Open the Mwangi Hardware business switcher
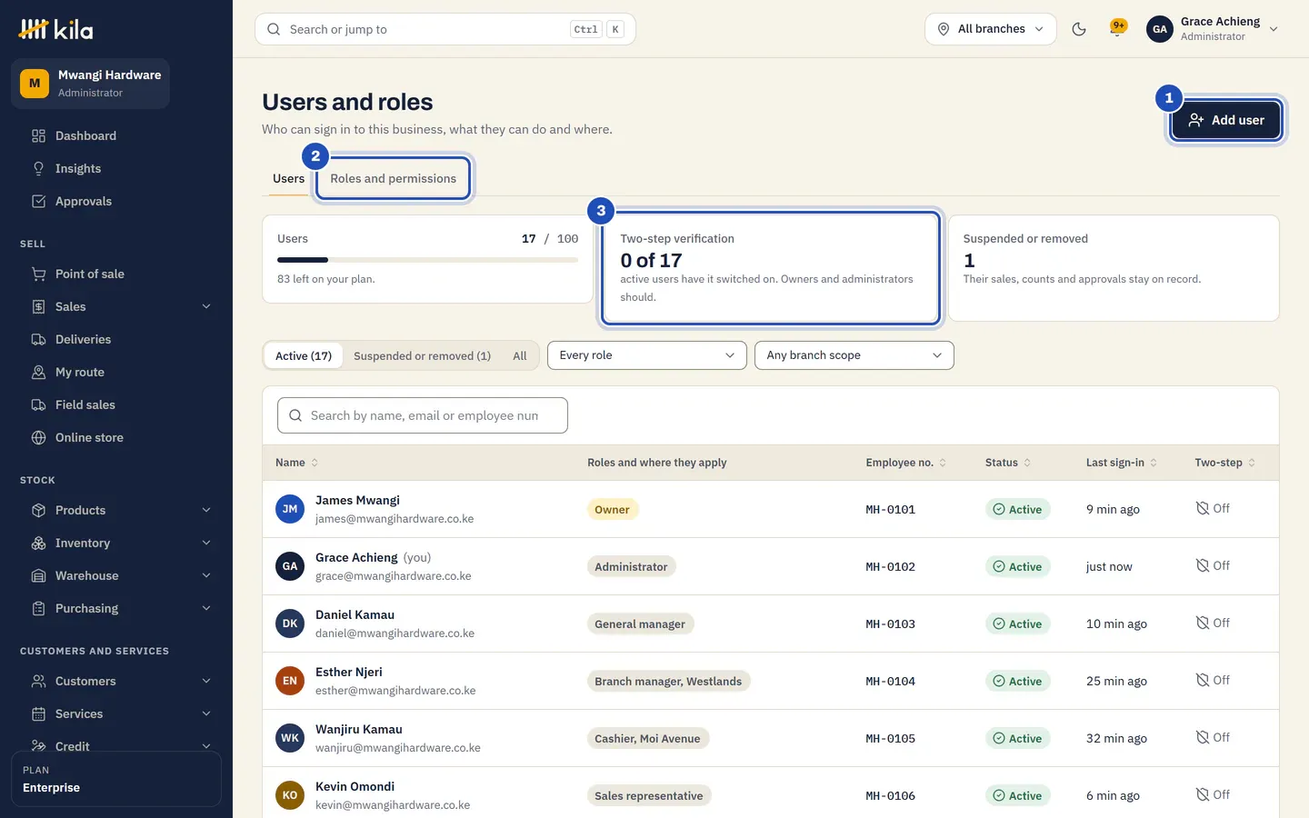1309x818 pixels. tap(91, 84)
